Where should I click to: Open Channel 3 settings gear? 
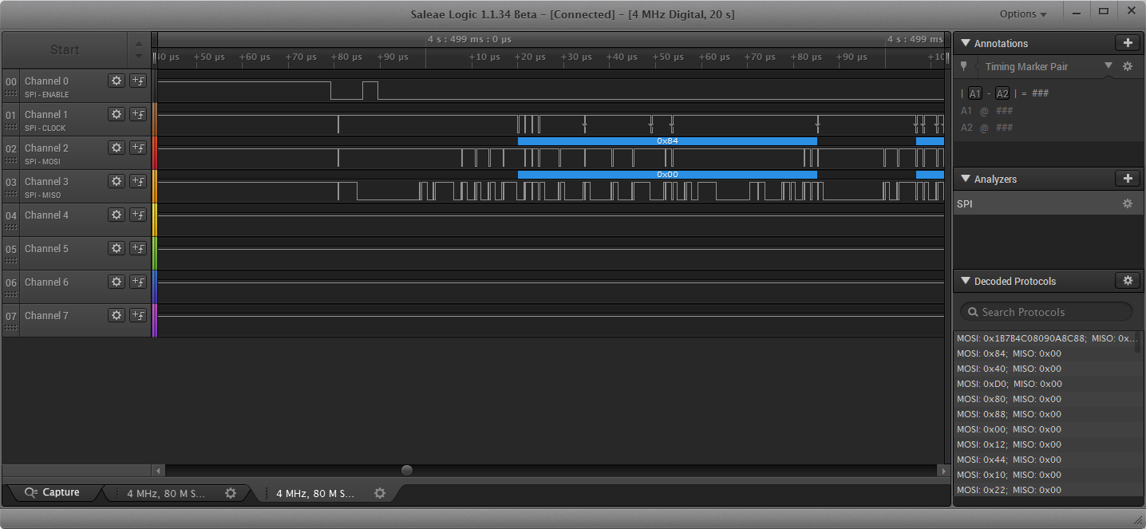[x=117, y=181]
